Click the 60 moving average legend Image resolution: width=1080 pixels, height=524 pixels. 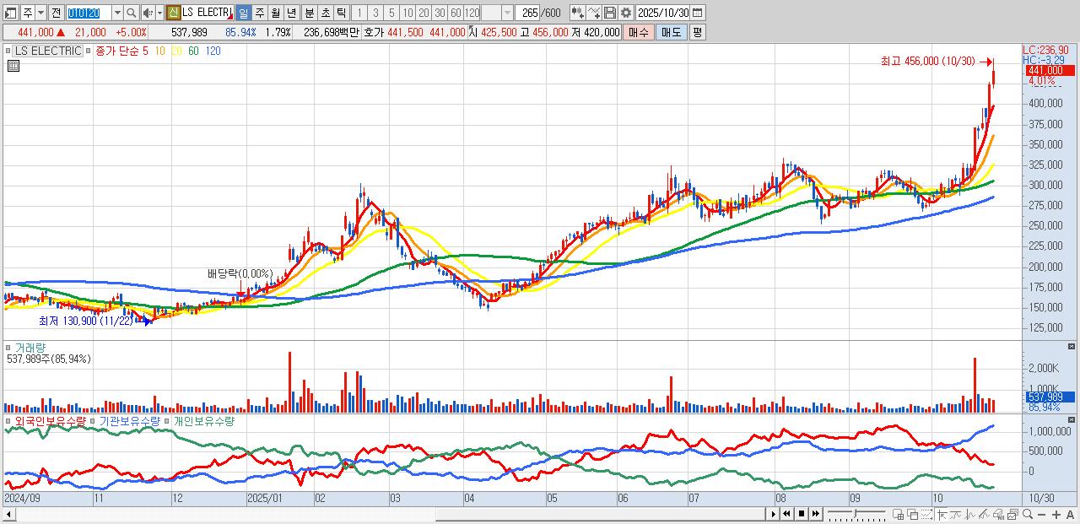193,51
